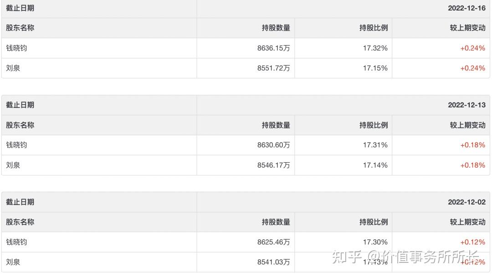Click the 17.30% holding ratio cell

tap(375, 242)
